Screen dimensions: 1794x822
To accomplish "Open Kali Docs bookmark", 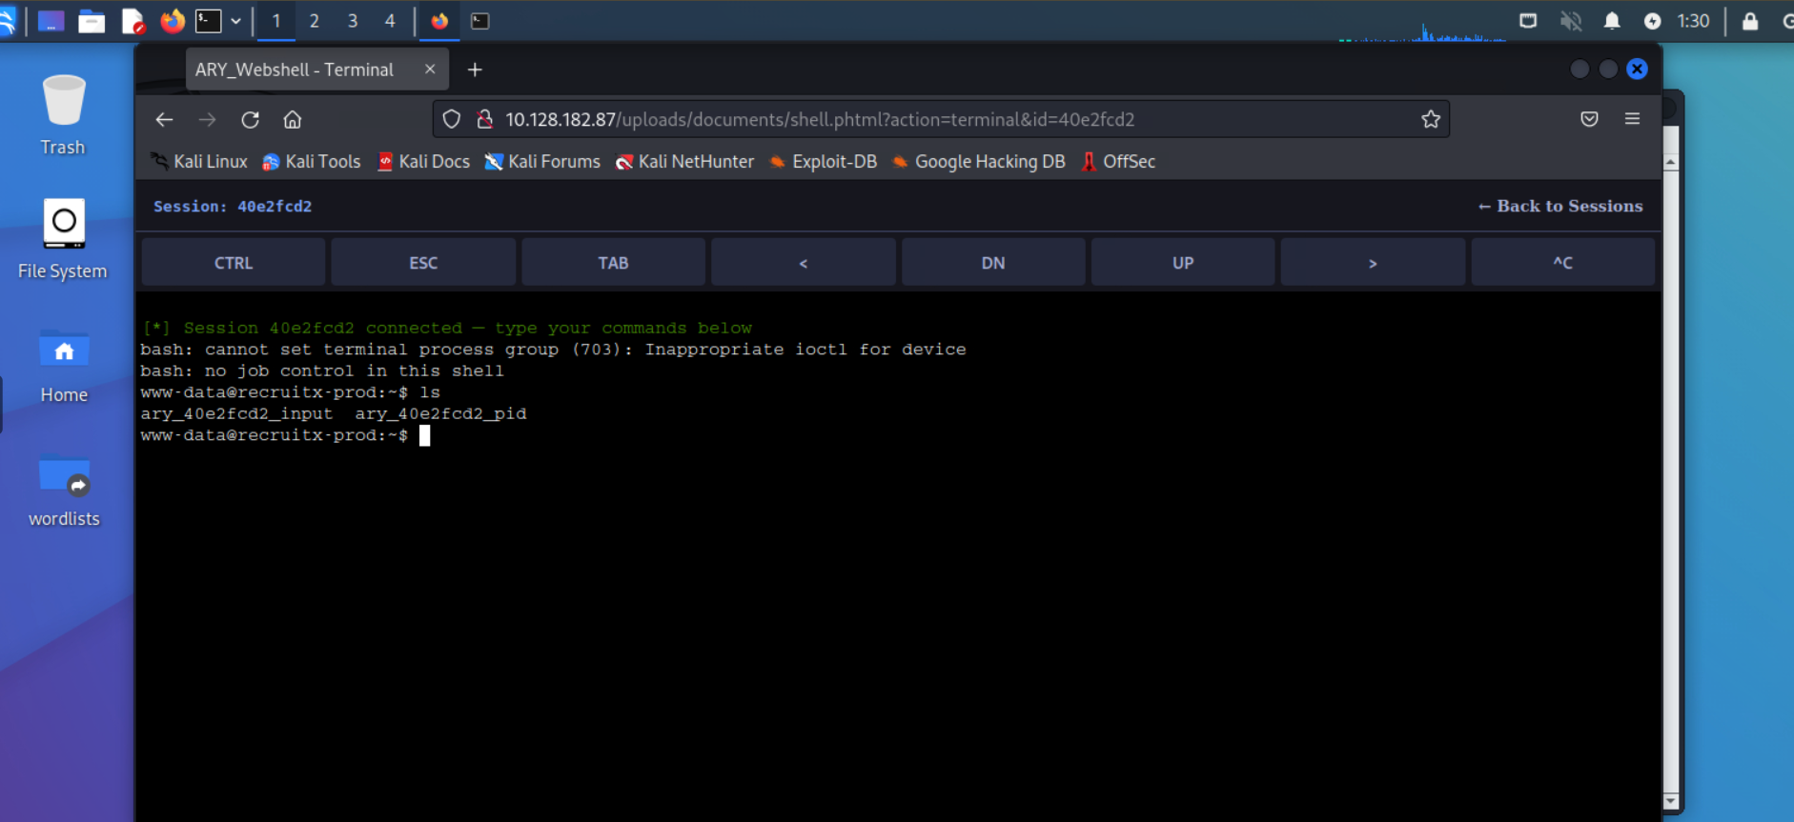I will point(424,162).
